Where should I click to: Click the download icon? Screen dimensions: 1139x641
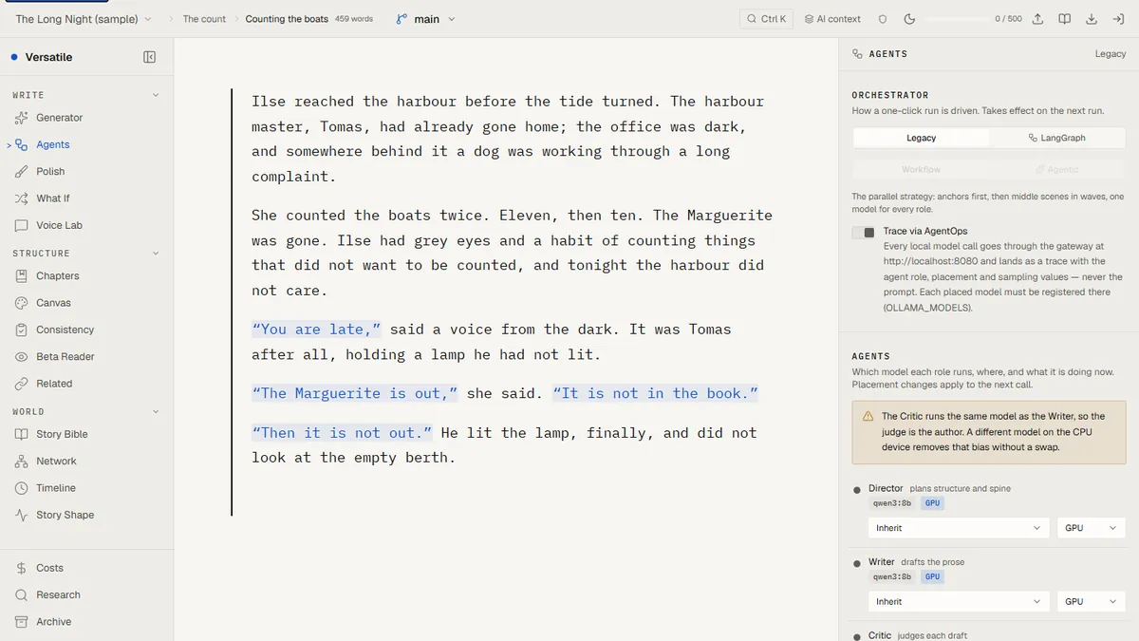point(1092,19)
